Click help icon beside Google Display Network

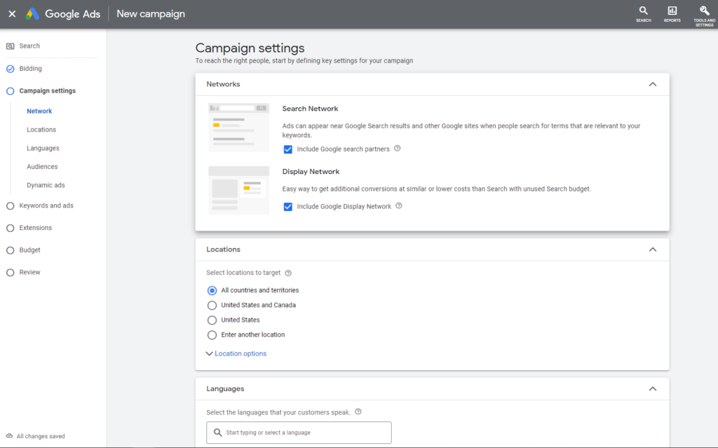coord(399,206)
